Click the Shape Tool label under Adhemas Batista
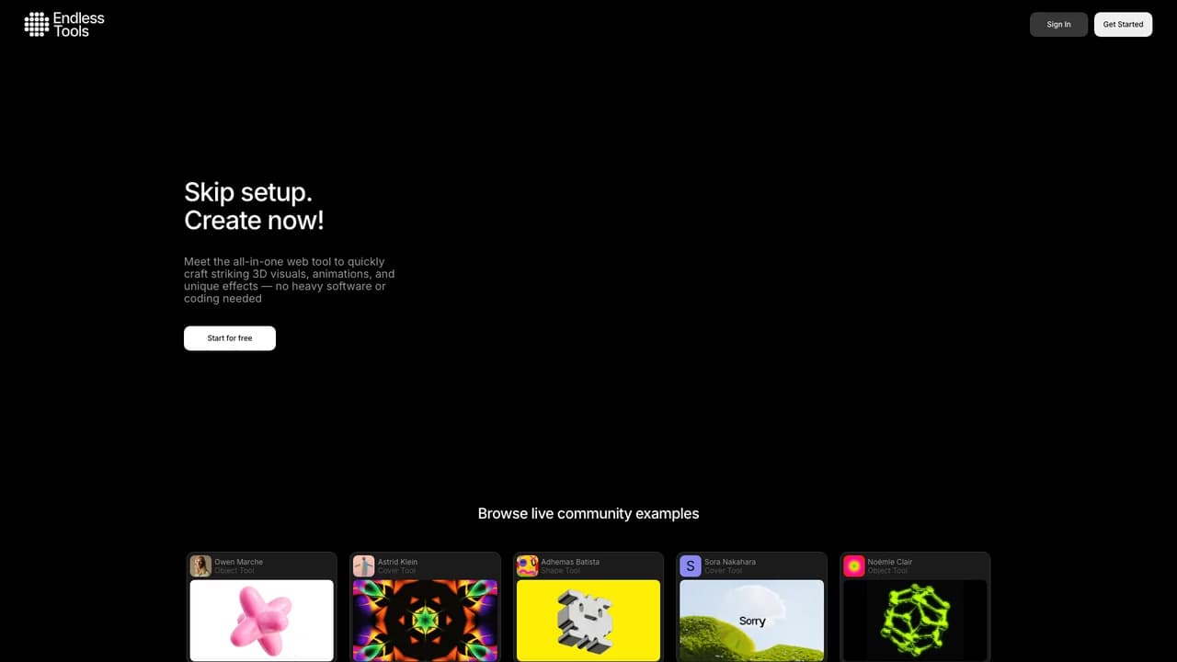The width and height of the screenshot is (1177, 662). (x=561, y=571)
